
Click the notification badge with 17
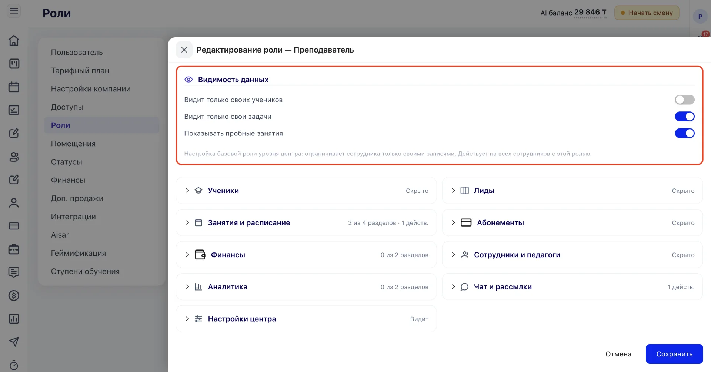[705, 34]
